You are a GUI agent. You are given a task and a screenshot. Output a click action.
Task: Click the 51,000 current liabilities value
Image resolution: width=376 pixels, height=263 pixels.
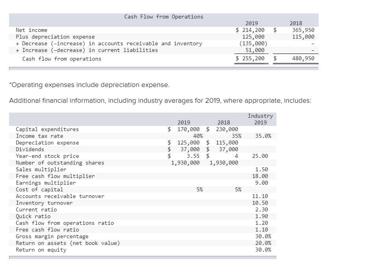pyautogui.click(x=254, y=50)
